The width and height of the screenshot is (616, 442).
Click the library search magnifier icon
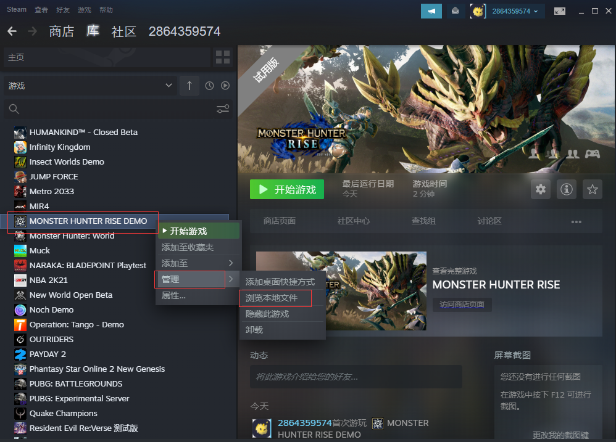pyautogui.click(x=14, y=109)
